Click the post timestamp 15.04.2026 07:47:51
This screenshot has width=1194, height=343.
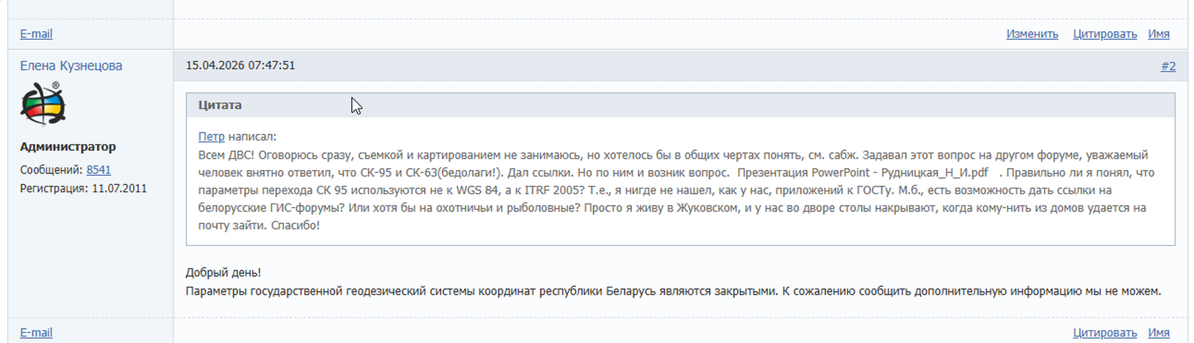click(x=241, y=65)
